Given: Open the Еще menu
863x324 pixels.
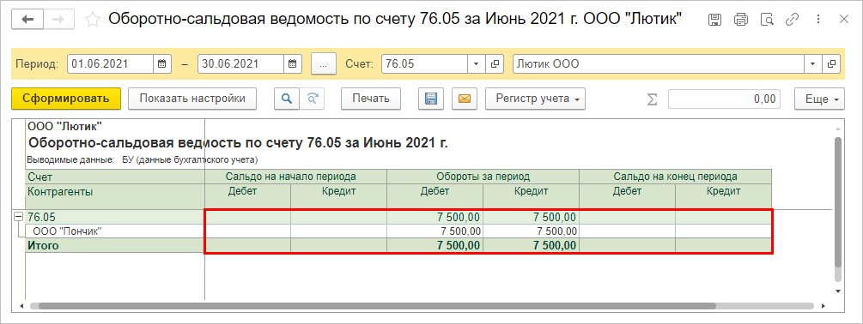Looking at the screenshot, I should [x=819, y=99].
